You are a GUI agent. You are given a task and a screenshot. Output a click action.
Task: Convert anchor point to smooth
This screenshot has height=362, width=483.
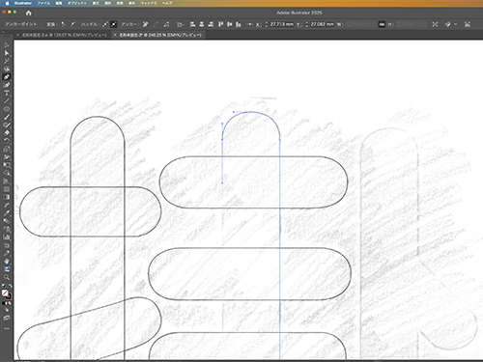pyautogui.click(x=73, y=24)
